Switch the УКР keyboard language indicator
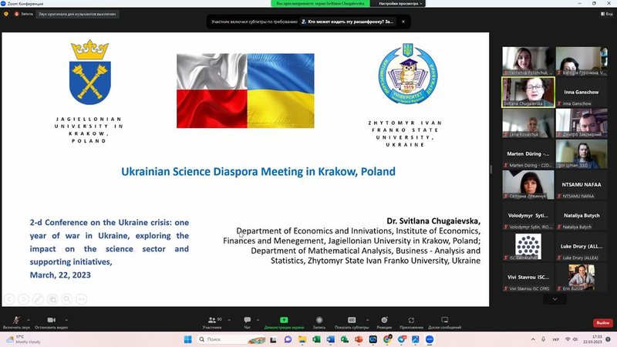Screen dimensions: 617x347 (555, 339)
